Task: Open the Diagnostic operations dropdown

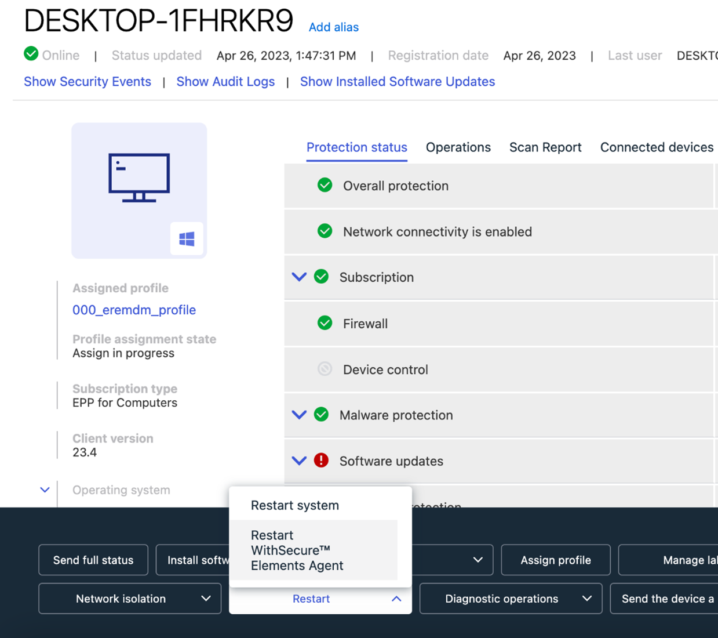Action: 511,599
